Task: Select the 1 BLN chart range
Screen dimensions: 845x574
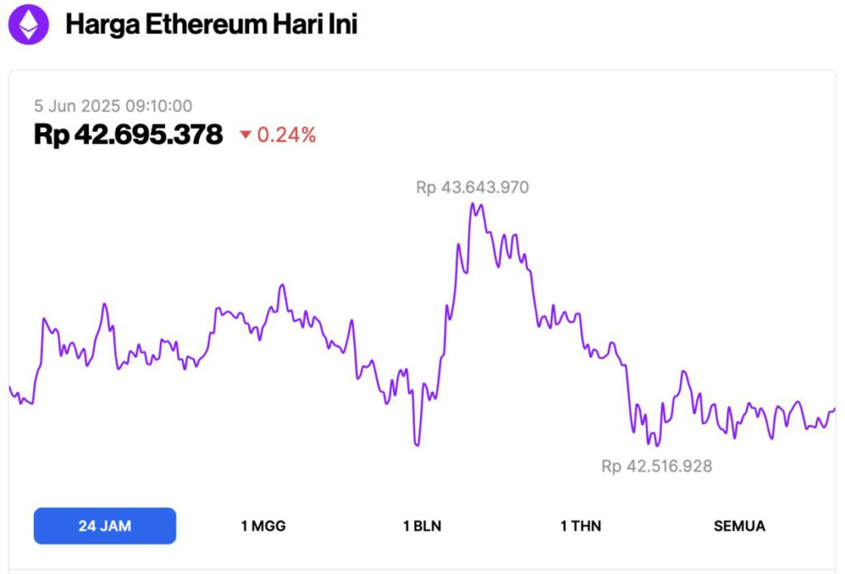Action: click(x=421, y=525)
